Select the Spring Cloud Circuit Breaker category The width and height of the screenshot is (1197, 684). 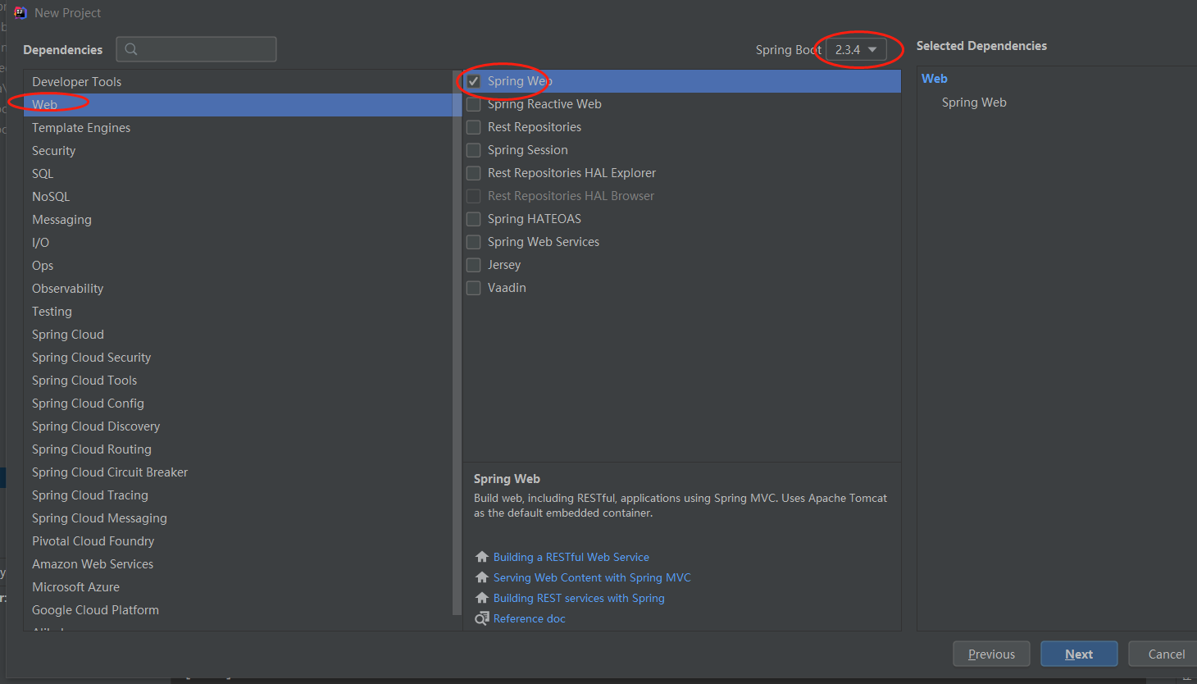238,472
